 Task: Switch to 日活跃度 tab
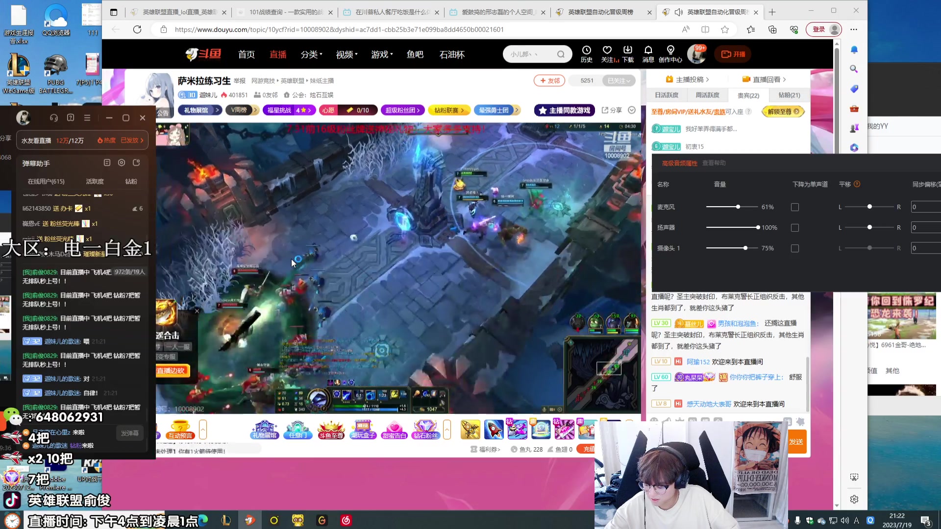coord(667,96)
